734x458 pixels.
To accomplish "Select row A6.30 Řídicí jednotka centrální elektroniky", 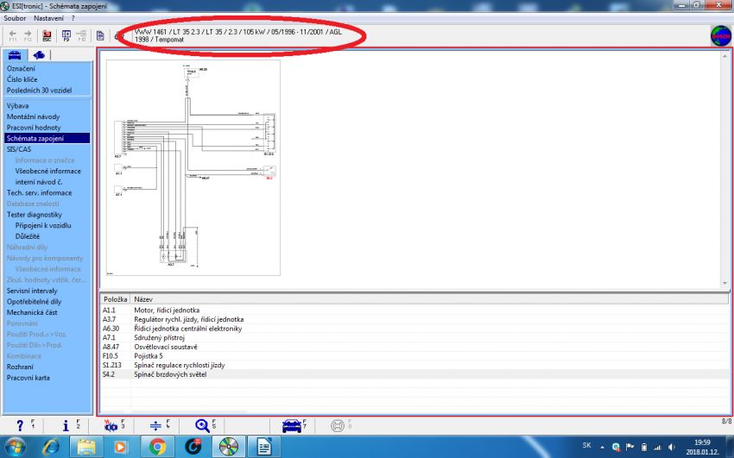I will coord(415,329).
